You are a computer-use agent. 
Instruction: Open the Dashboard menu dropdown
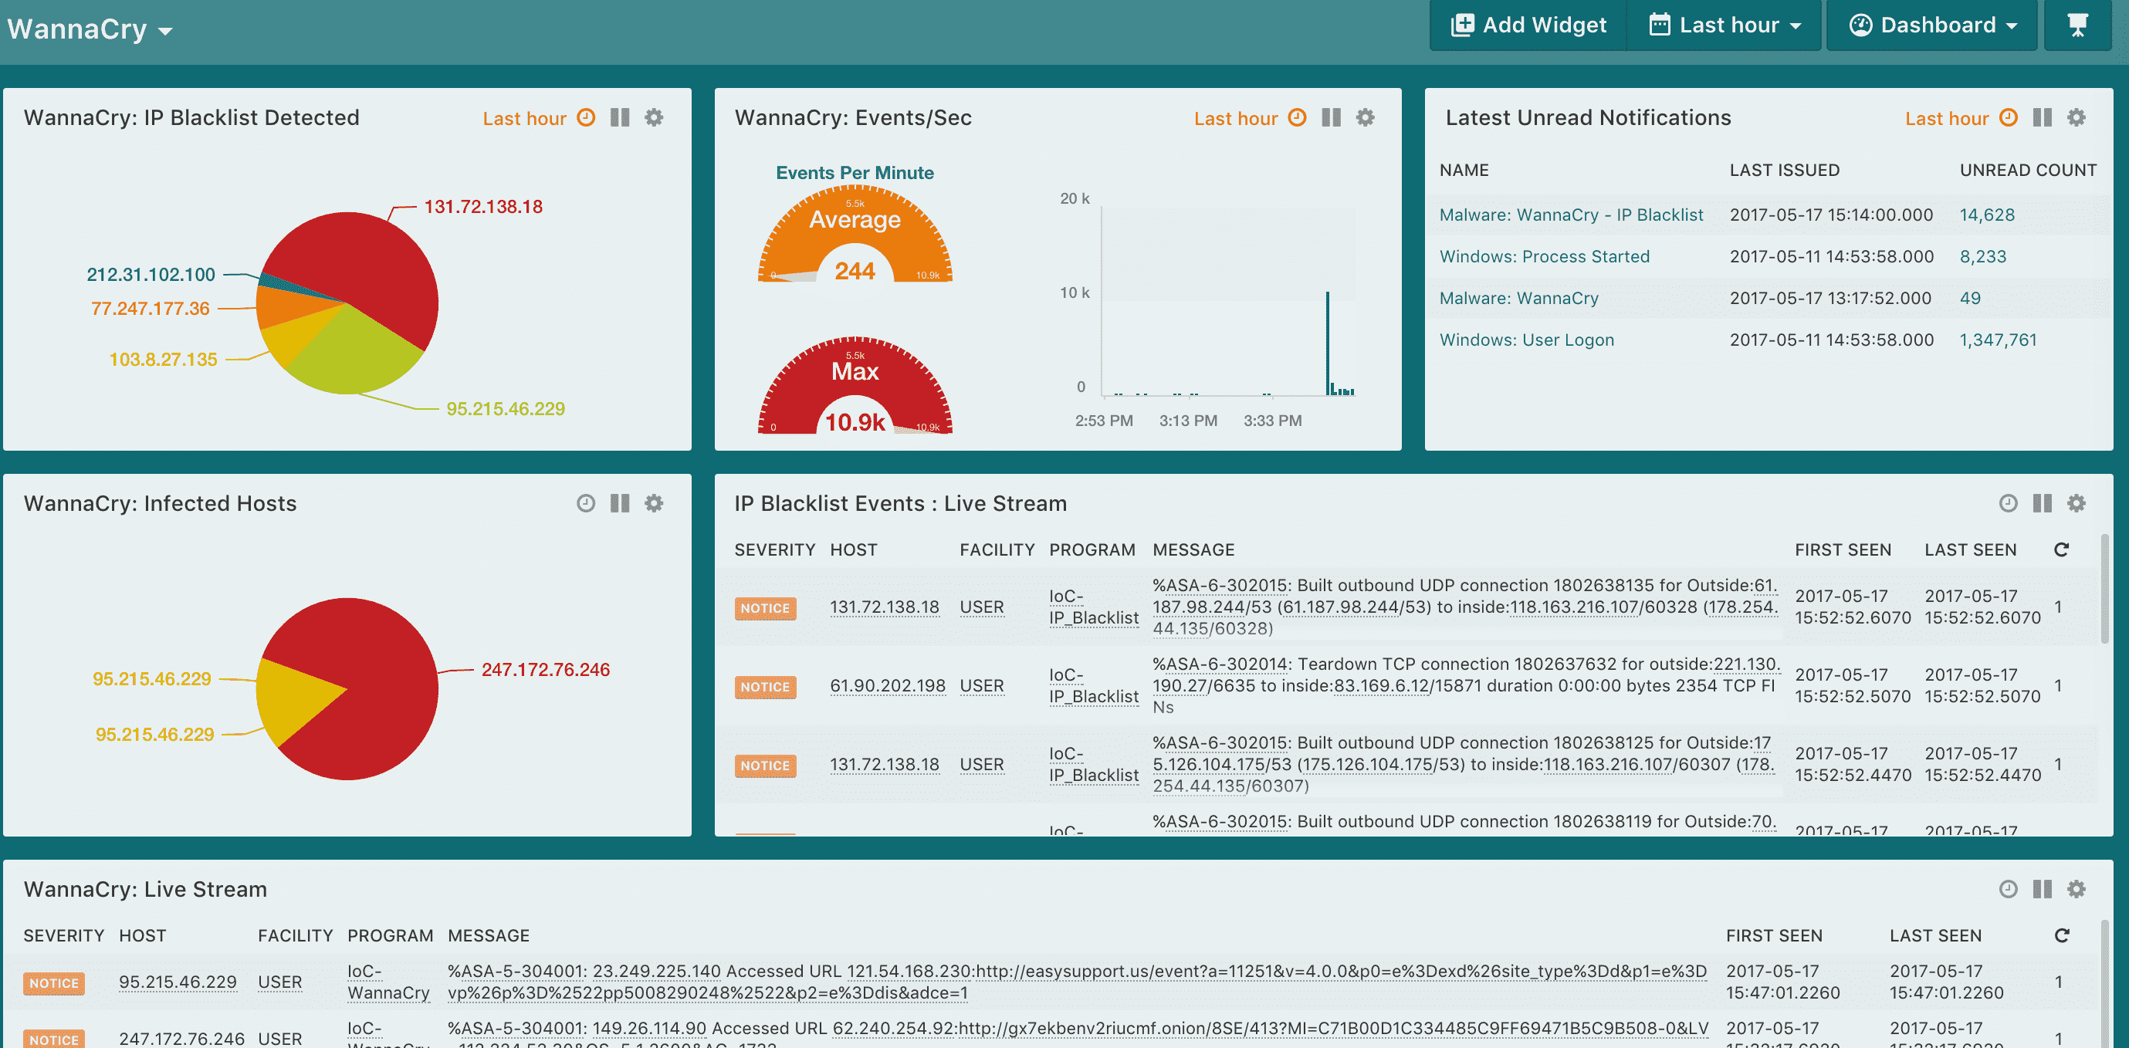click(x=1932, y=25)
